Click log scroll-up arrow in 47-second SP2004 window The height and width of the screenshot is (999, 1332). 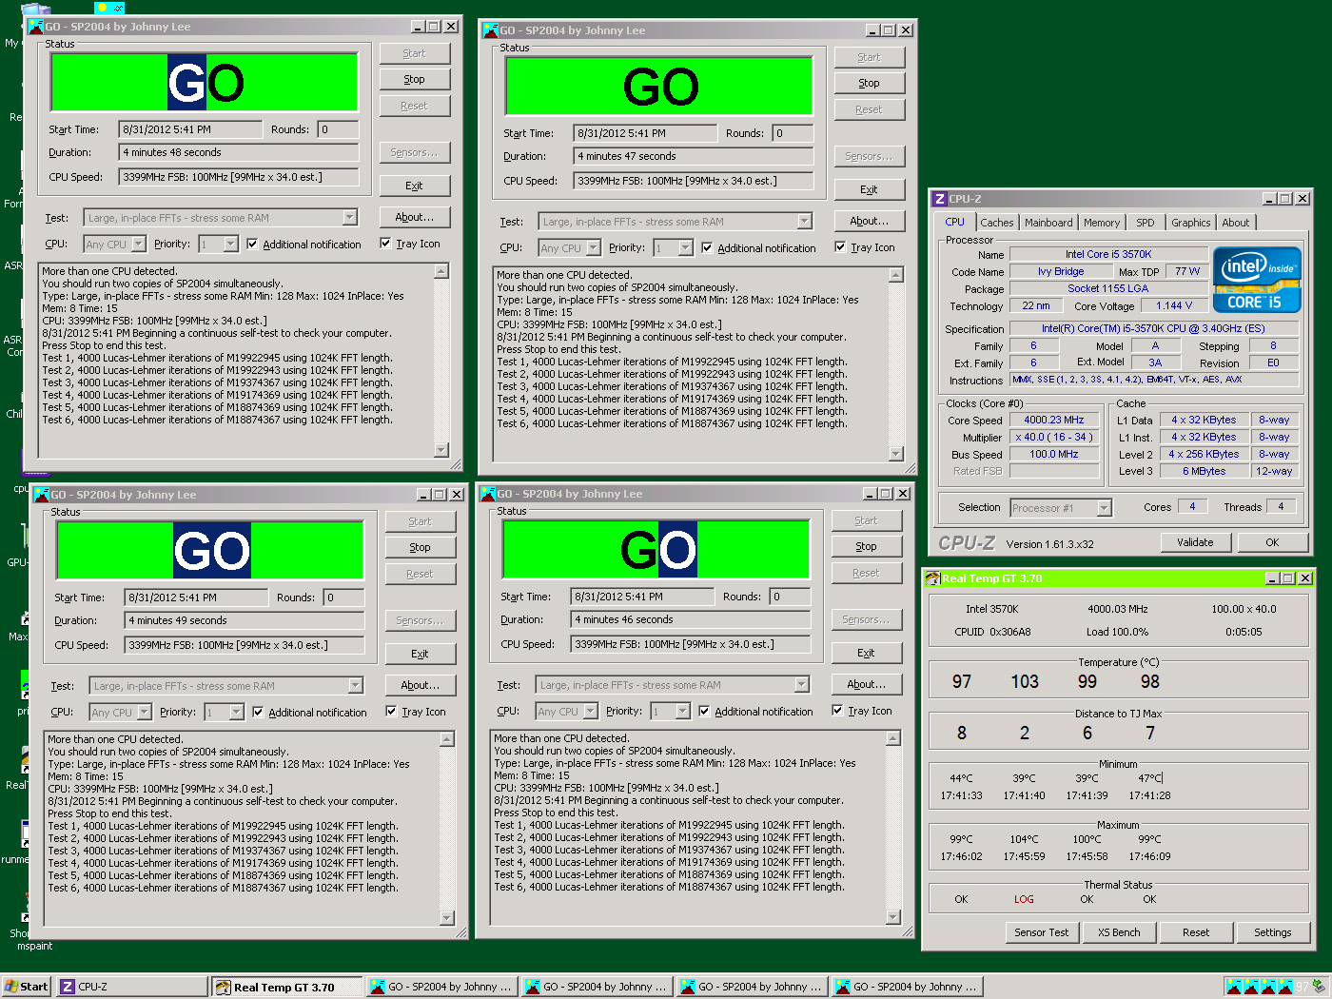[x=896, y=276]
